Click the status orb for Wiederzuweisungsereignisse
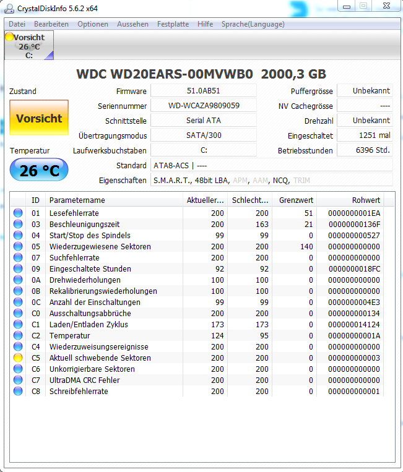The width and height of the screenshot is (403, 472). click(x=18, y=346)
